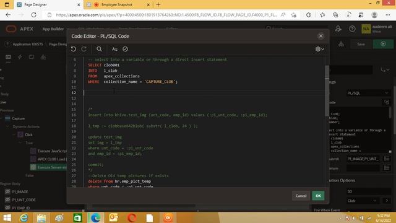Select the Capture button node in the tree
This screenshot has height=223, width=396.
point(18,118)
